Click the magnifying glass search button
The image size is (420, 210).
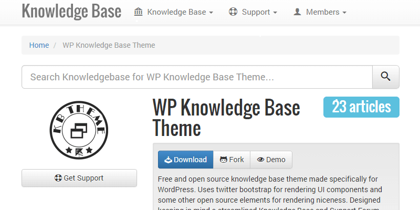386,77
